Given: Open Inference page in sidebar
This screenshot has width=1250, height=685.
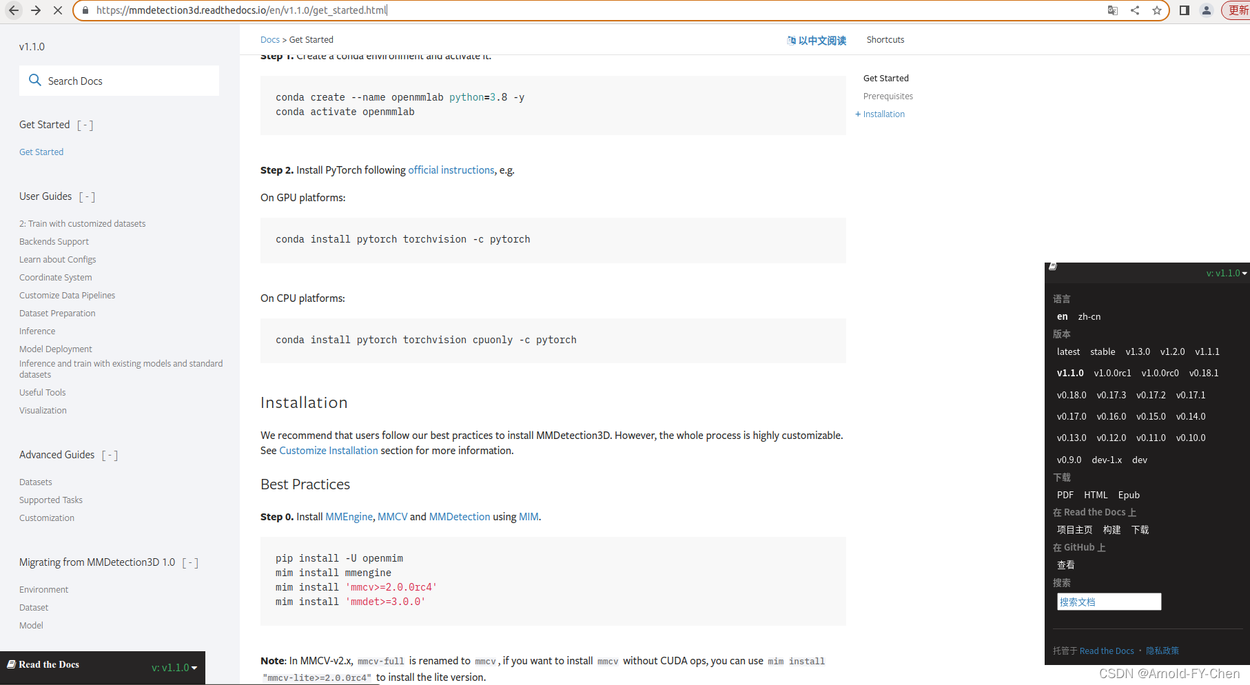Looking at the screenshot, I should coord(37,331).
